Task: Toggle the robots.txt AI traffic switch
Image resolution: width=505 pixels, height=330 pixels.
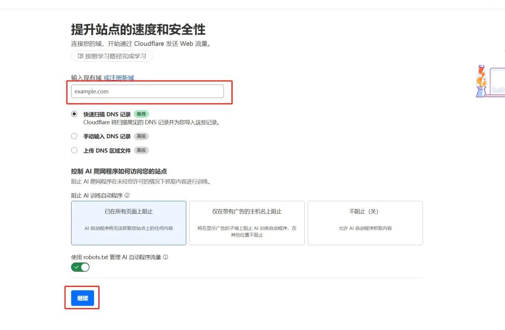Action: [x=80, y=267]
